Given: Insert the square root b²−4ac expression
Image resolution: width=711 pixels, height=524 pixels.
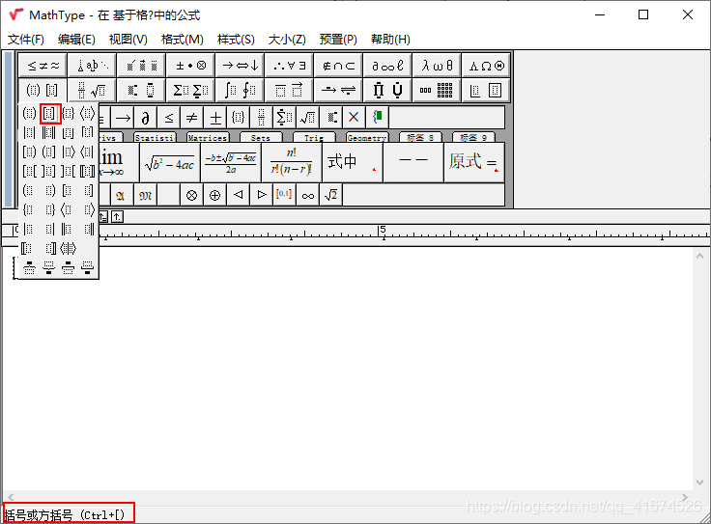Looking at the screenshot, I should pyautogui.click(x=170, y=163).
